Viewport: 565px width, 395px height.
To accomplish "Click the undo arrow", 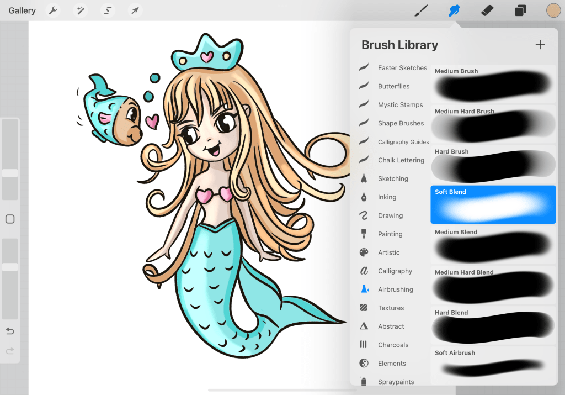I will (x=10, y=331).
